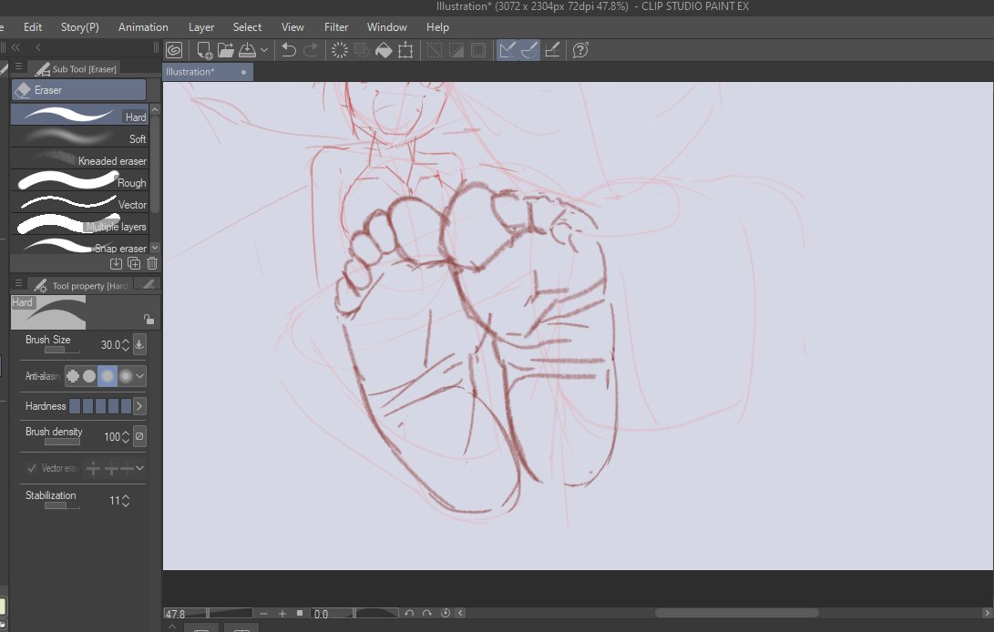Select Anti-aliasing Strong option
994x632 pixels.
[x=126, y=376]
